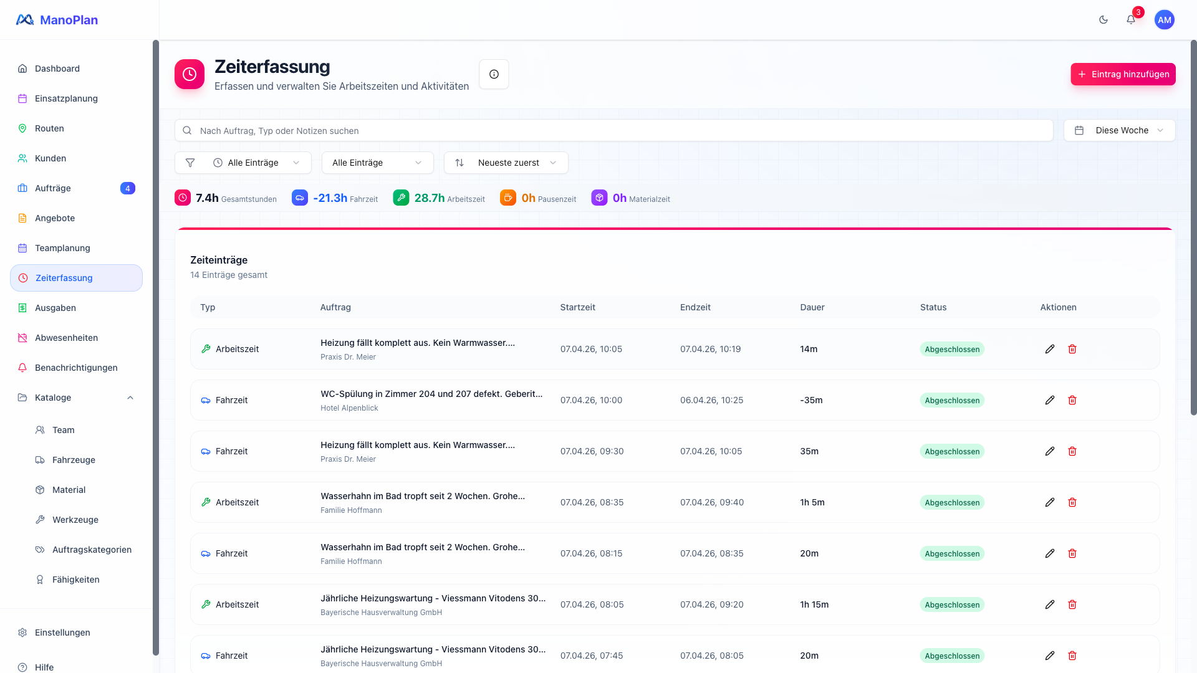Open notifications bell with badge

click(x=1131, y=20)
